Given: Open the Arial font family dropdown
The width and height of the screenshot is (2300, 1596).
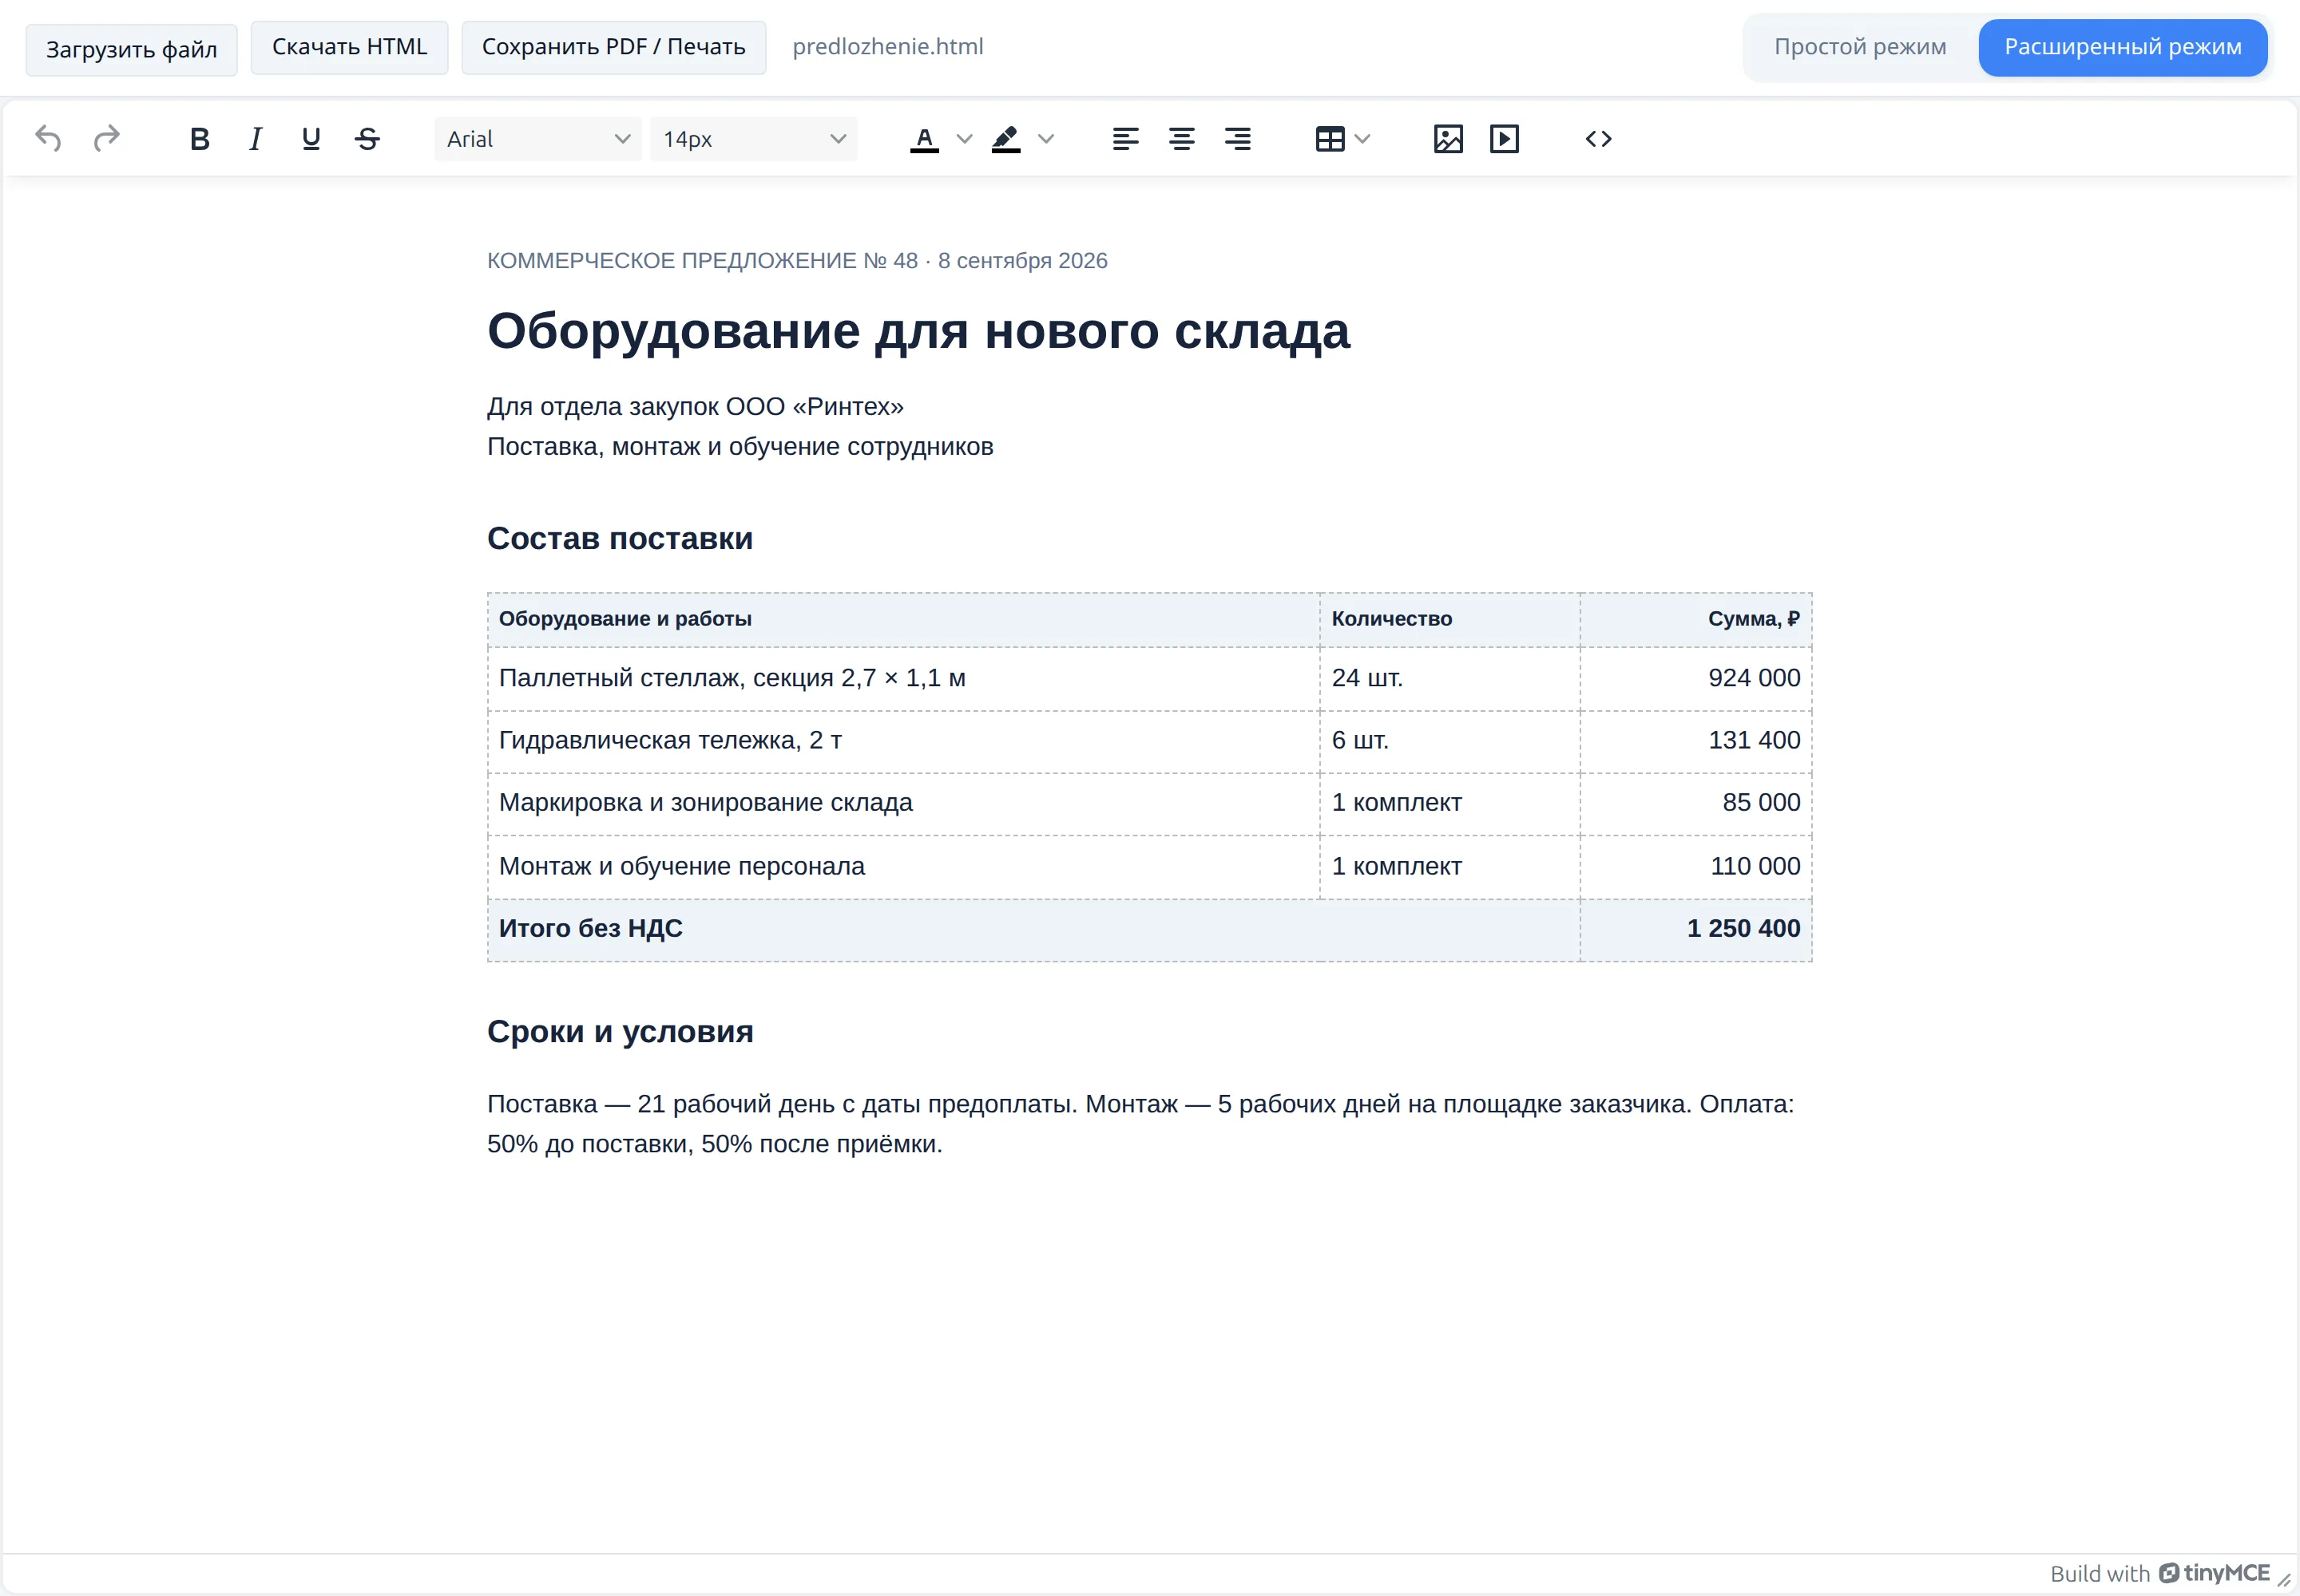Looking at the screenshot, I should [x=537, y=139].
